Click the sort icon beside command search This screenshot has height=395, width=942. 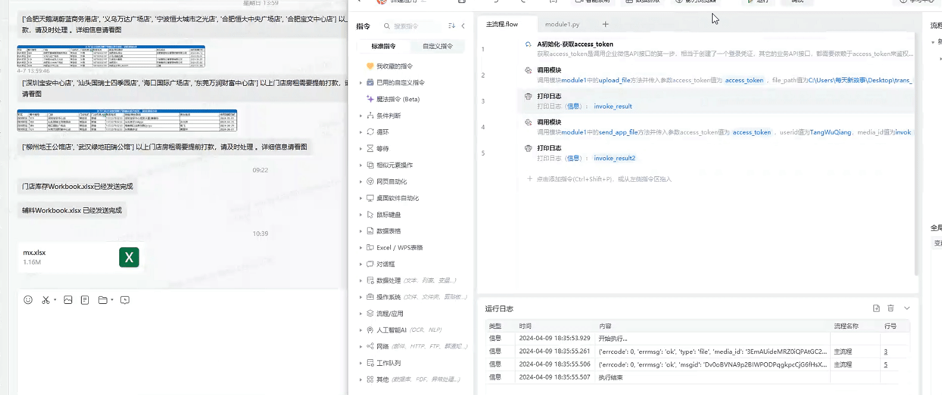pos(452,26)
